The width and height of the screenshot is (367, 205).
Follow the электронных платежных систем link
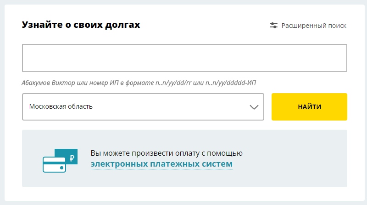[161, 164]
